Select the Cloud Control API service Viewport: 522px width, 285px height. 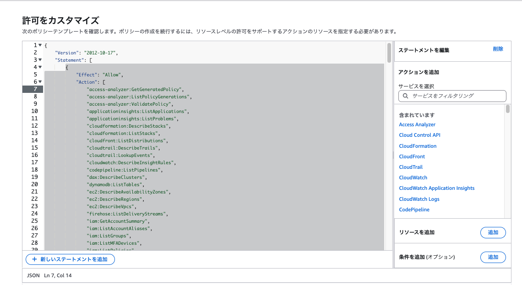point(419,135)
